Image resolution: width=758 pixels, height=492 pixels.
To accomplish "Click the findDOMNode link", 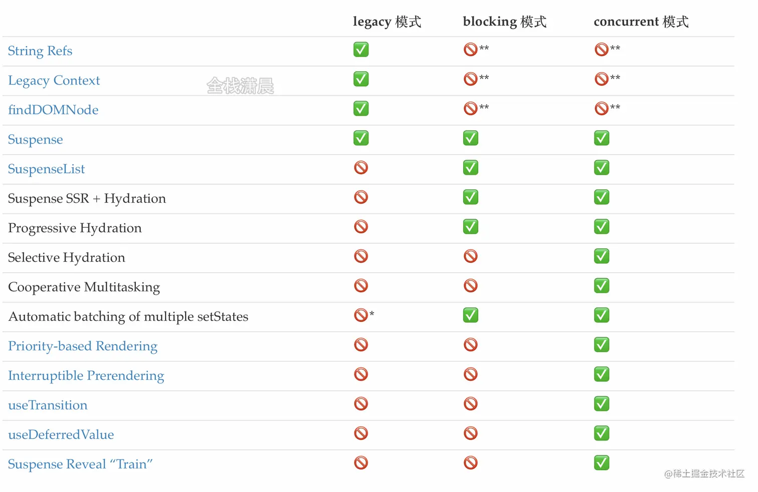I will [x=53, y=110].
